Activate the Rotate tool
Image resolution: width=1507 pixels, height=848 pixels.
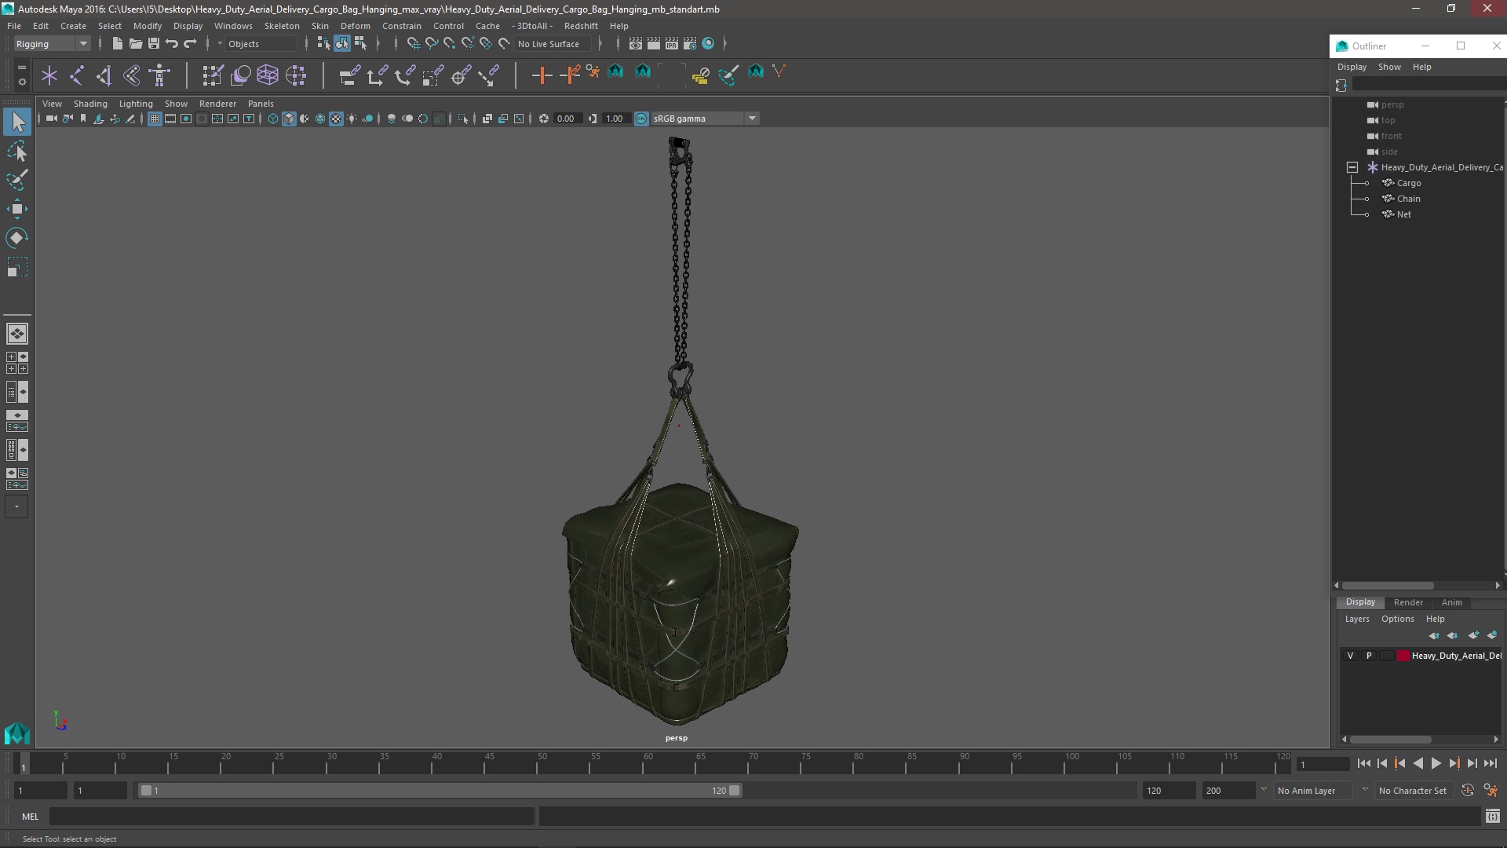click(x=17, y=238)
